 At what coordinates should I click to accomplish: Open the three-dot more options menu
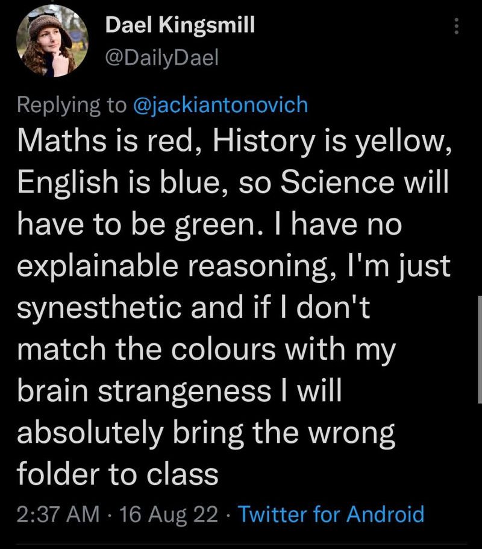point(456,25)
